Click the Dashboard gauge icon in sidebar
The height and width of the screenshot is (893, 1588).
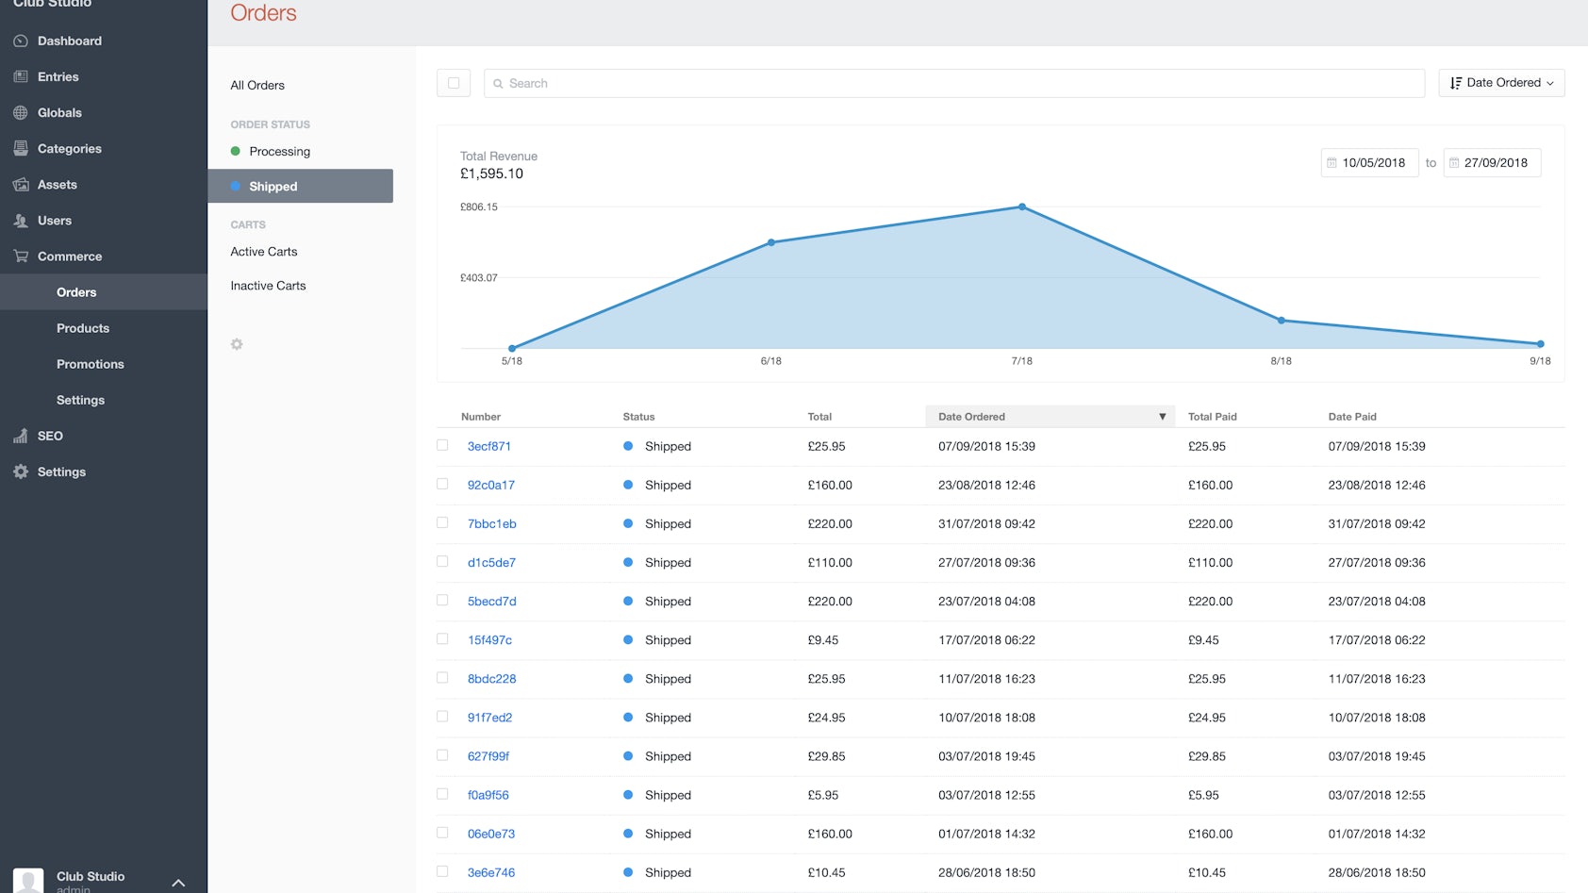coord(21,41)
